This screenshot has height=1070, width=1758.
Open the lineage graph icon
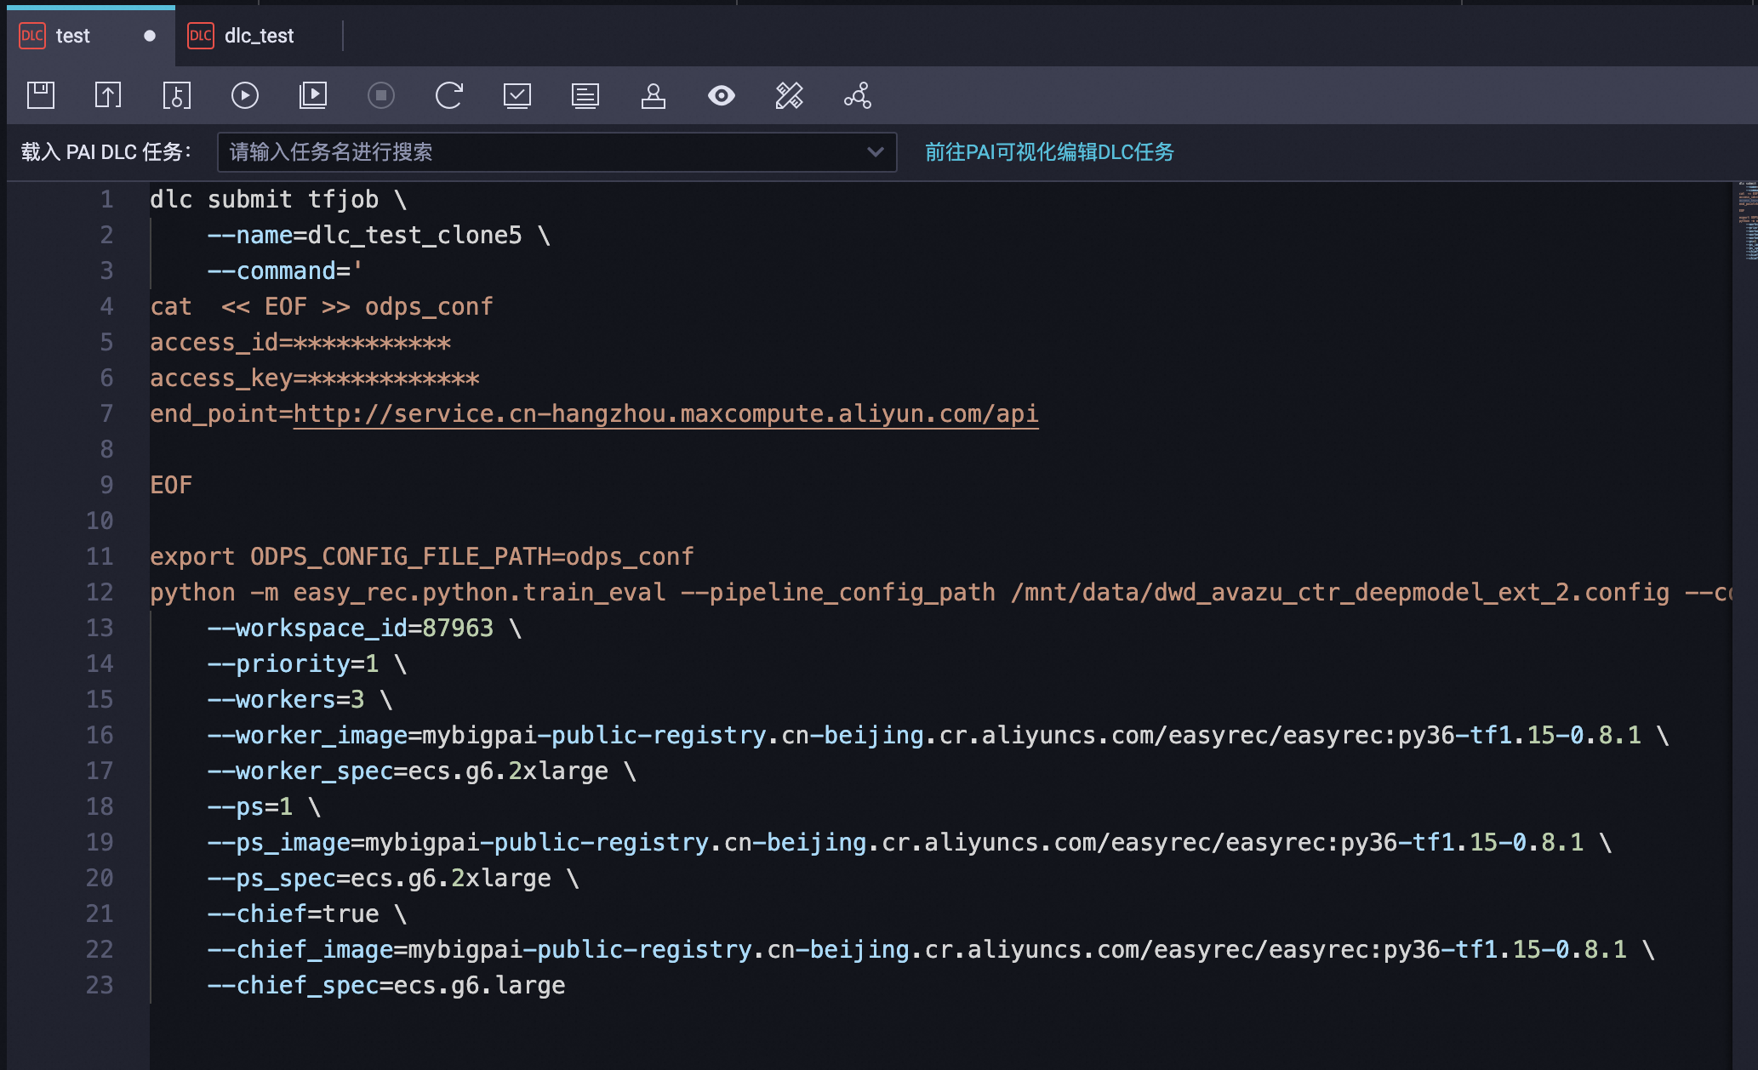tap(858, 95)
